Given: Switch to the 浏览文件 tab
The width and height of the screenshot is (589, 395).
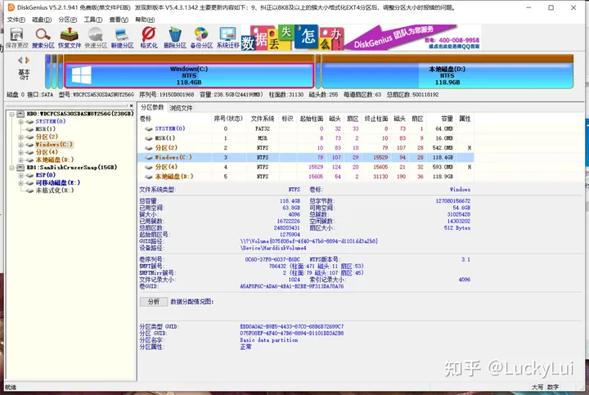Looking at the screenshot, I should 181,107.
